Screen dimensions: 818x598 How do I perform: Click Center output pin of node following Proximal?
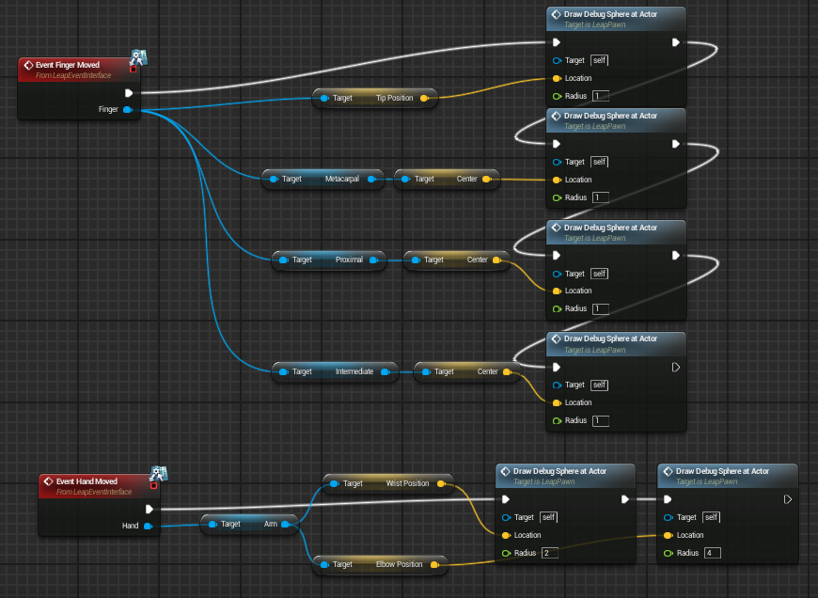[x=496, y=260]
